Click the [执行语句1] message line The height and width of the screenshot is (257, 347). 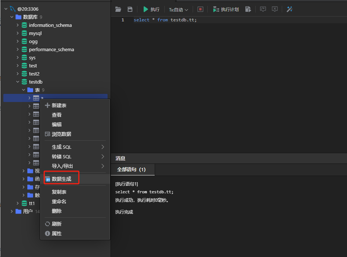(127, 184)
